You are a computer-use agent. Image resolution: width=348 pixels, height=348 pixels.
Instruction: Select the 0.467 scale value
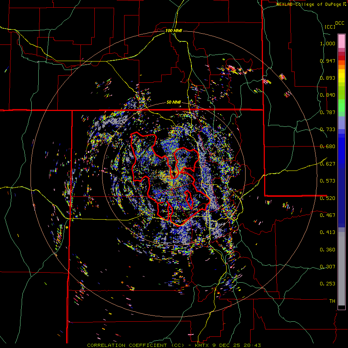point(328,215)
